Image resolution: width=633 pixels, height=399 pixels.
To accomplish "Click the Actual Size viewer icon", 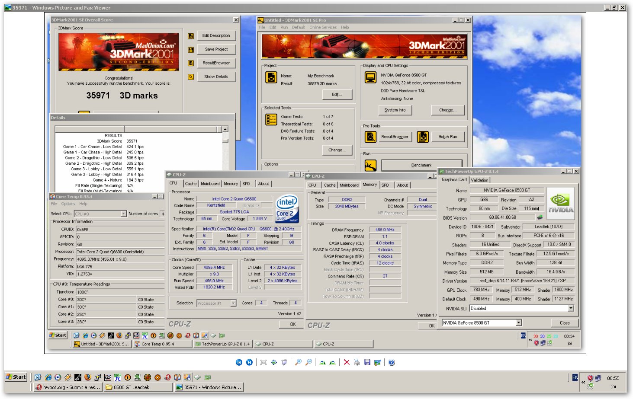I will pos(274,362).
